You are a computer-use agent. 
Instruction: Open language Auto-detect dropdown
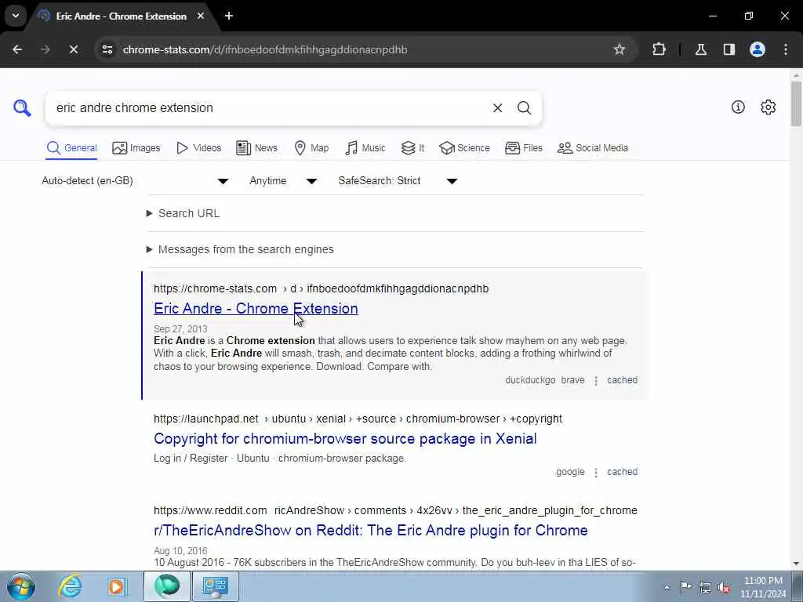tap(135, 181)
